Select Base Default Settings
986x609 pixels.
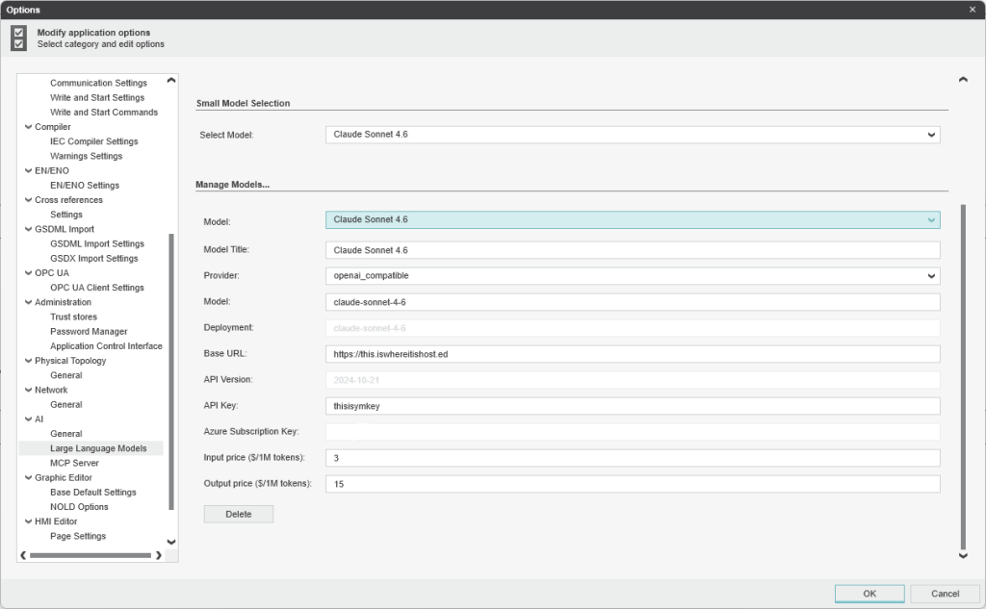tap(93, 492)
